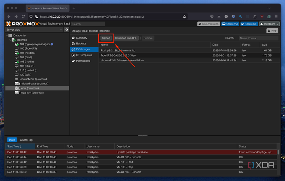Select local-lvm (proxmox) storage

(32, 92)
